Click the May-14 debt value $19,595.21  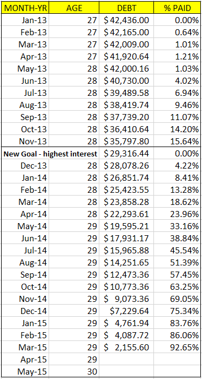click(126, 226)
